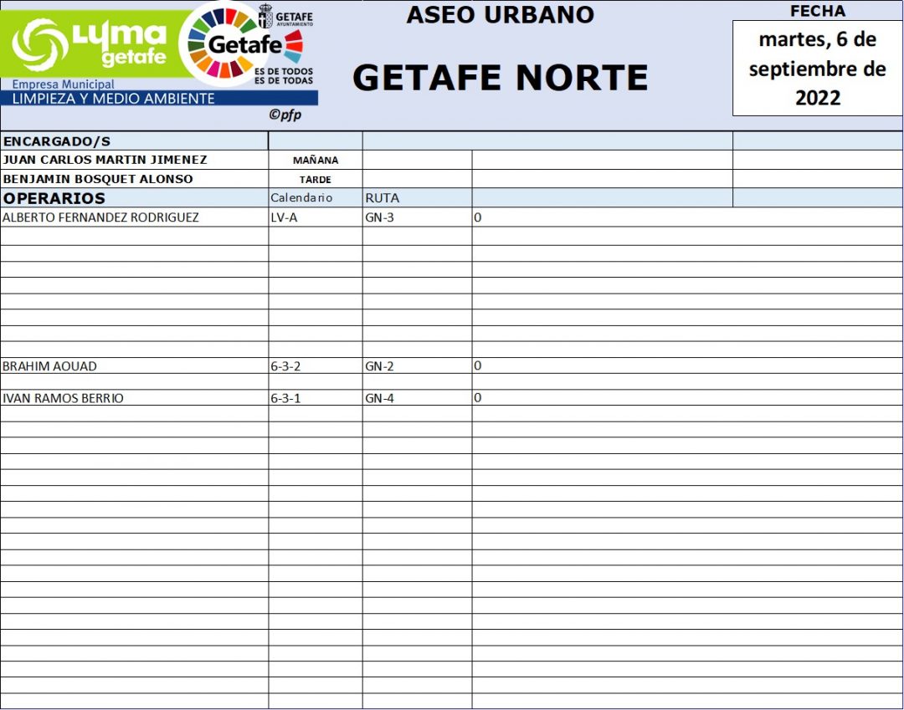Viewport: 904px width, 710px height.
Task: Click the MAÑANA shift cell
Action: 316,161
